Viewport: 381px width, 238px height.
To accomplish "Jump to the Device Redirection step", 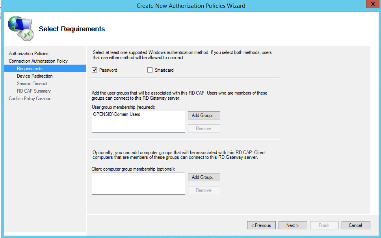I will [35, 76].
